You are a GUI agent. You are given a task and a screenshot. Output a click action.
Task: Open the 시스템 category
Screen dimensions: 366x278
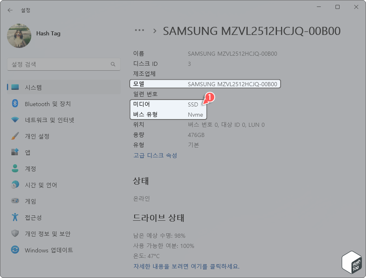[x=64, y=87]
